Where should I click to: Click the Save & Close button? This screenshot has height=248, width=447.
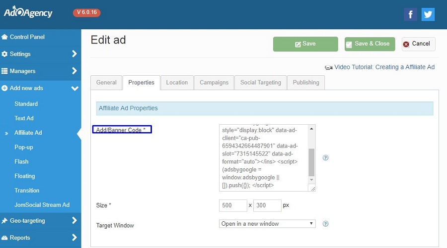370,44
